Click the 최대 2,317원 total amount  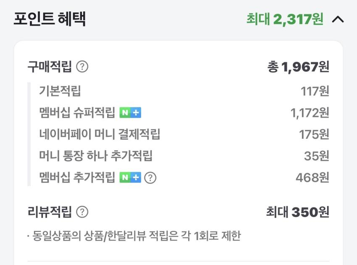(285, 19)
